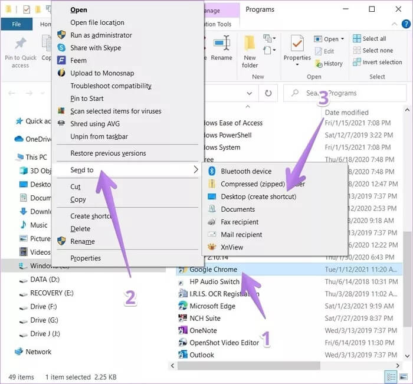Click the Documents icon in Send to submenu
Viewport: 413px width, 384px height.
pos(212,209)
